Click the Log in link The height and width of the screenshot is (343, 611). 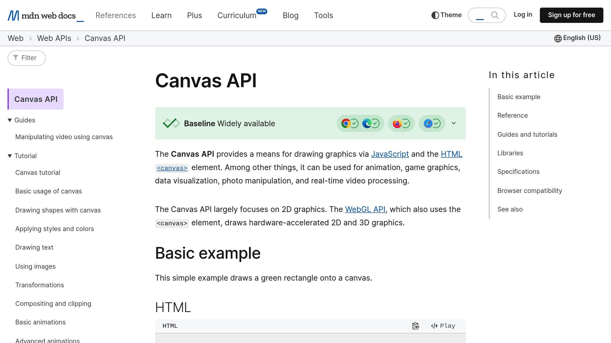pyautogui.click(x=523, y=15)
